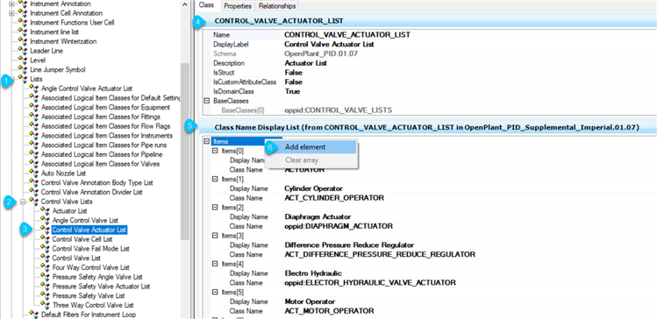Click the Cylinder Operator display name value
Image resolution: width=657 pixels, height=319 pixels.
[x=313, y=188]
